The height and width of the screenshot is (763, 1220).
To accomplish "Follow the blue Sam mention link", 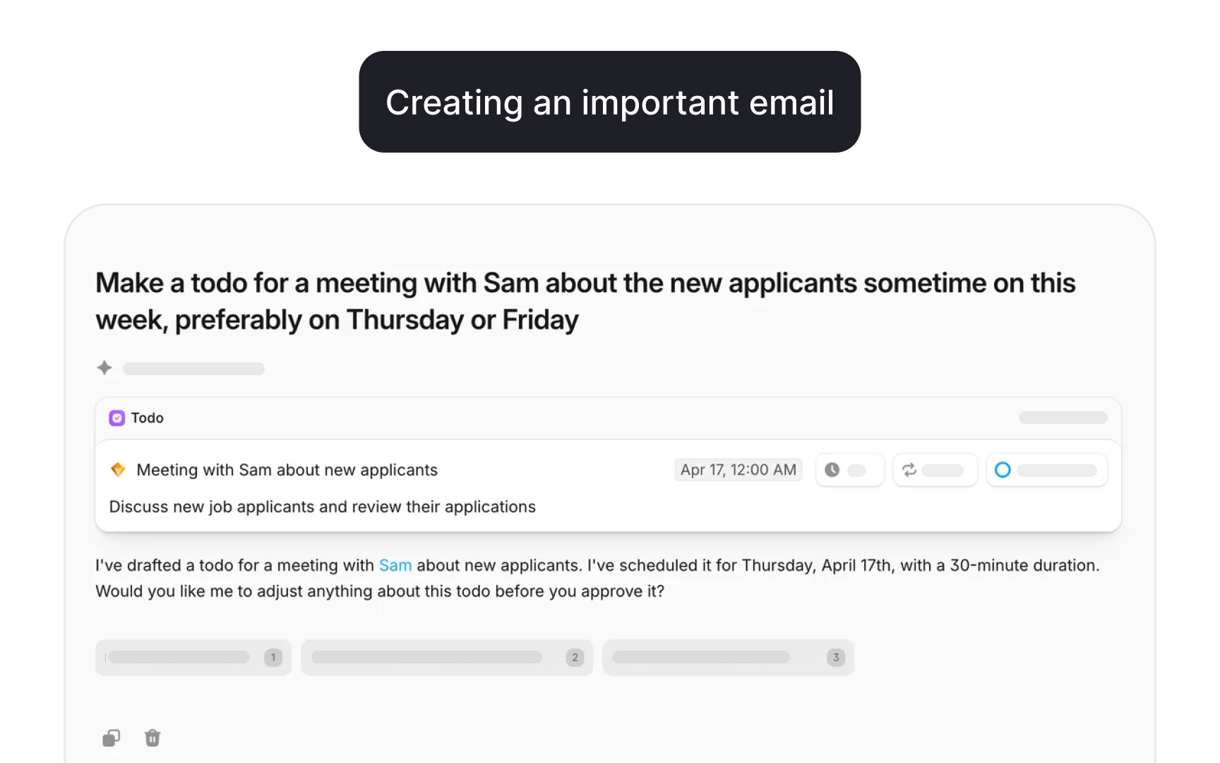I will tap(395, 565).
